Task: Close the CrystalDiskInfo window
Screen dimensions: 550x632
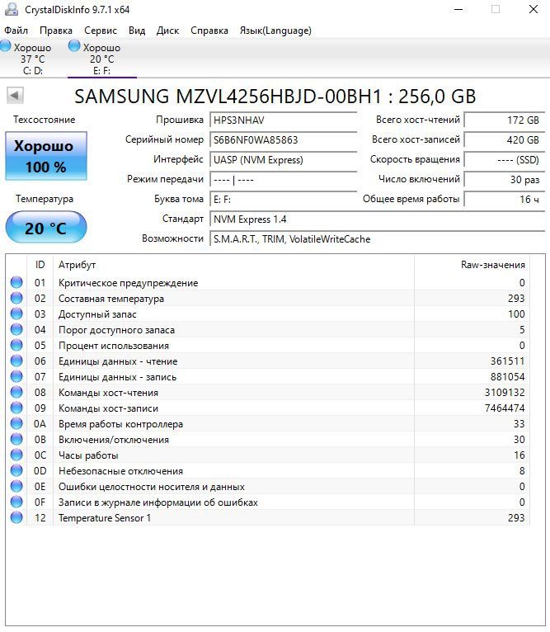Action: coord(533,9)
